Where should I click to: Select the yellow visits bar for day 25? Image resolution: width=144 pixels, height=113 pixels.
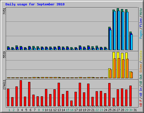pyautogui.click(x=109, y=73)
